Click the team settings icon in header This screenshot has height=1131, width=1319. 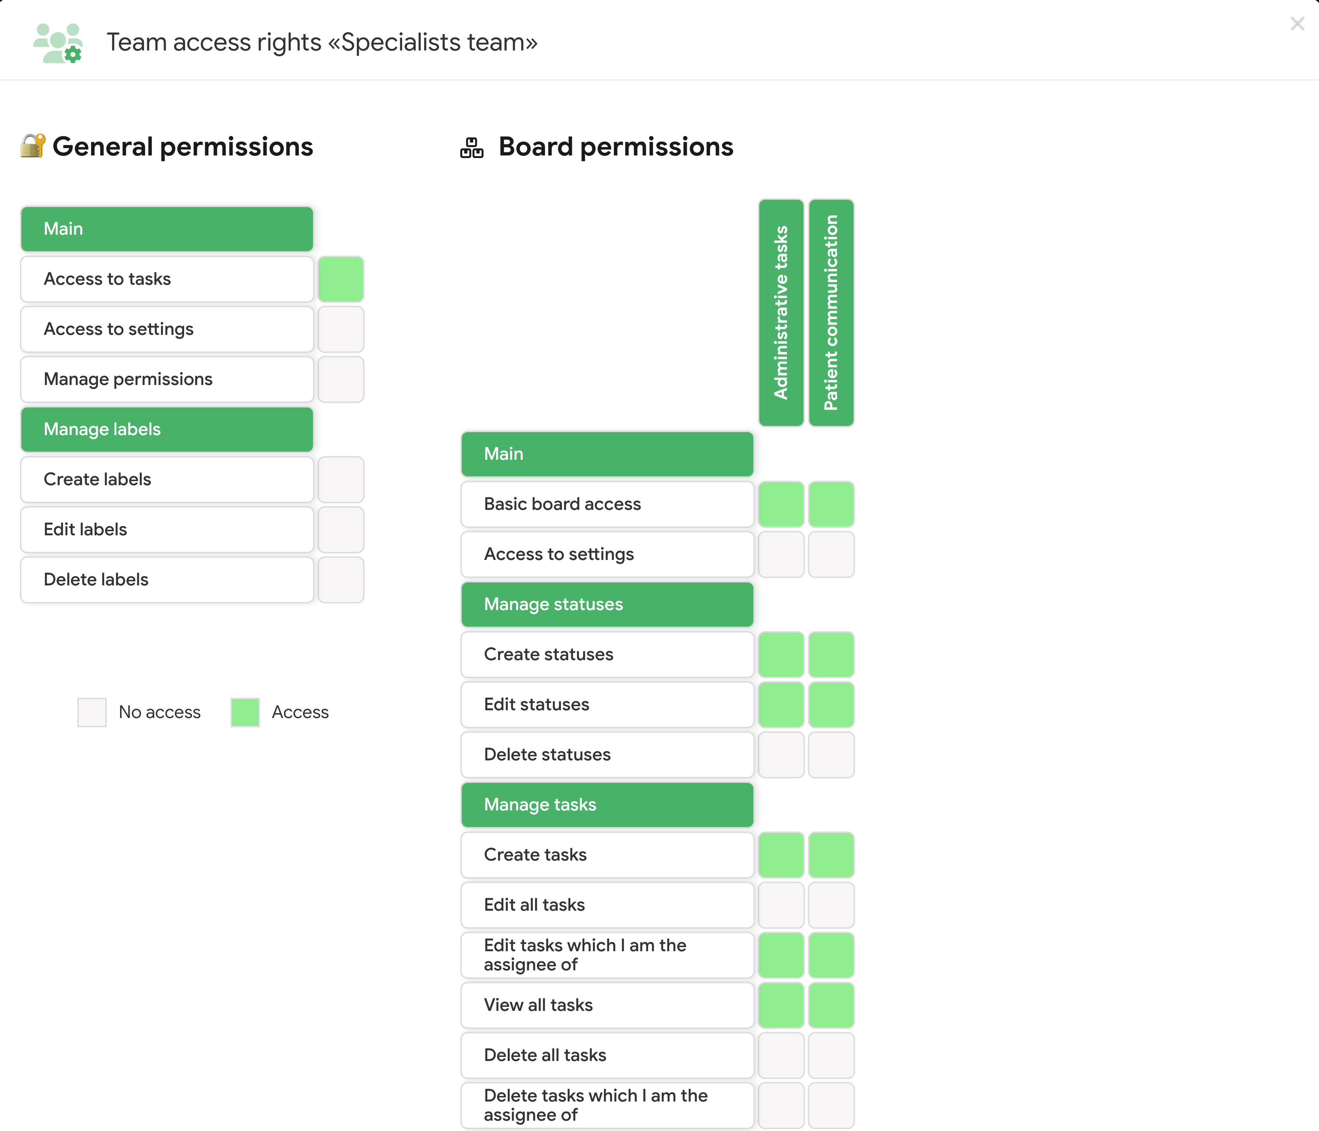pyautogui.click(x=58, y=43)
